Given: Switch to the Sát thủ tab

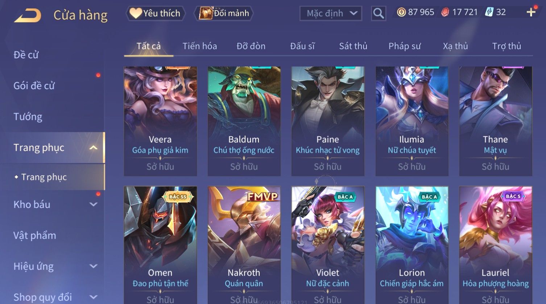Looking at the screenshot, I should [353, 46].
